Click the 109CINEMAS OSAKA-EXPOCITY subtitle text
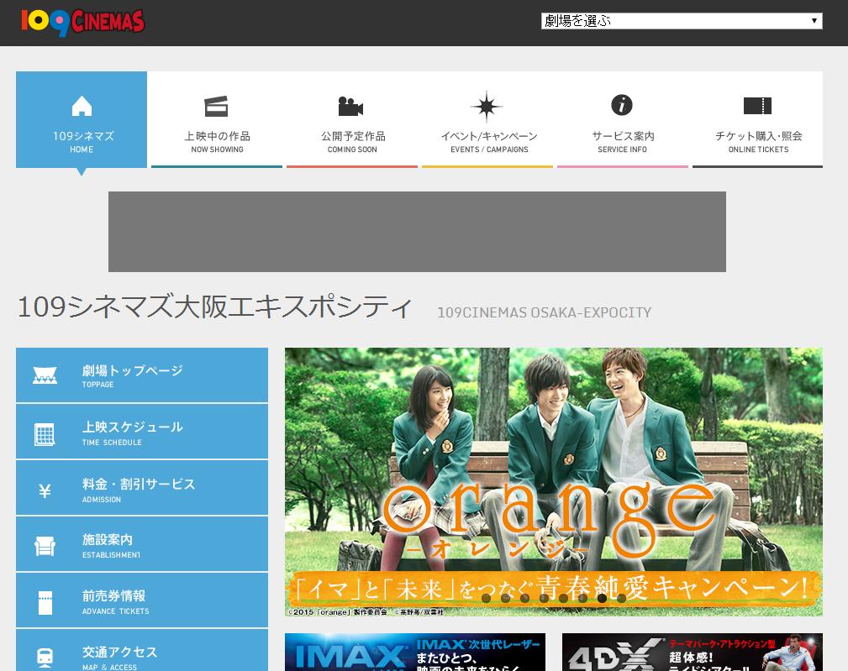848x671 pixels. click(544, 312)
